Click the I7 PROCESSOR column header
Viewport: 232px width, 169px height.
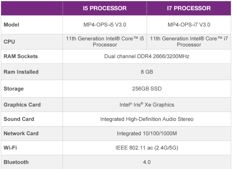(189, 8)
